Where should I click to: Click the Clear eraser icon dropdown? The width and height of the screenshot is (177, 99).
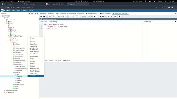(x=115, y=16)
